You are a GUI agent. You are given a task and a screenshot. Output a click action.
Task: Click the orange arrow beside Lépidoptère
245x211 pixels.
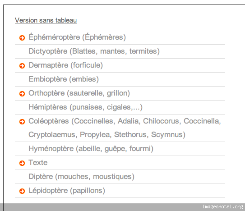point(22,191)
